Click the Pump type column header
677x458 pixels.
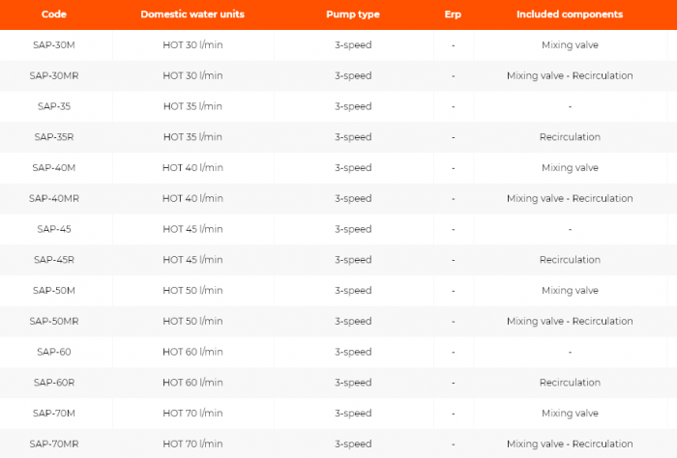[x=353, y=14]
